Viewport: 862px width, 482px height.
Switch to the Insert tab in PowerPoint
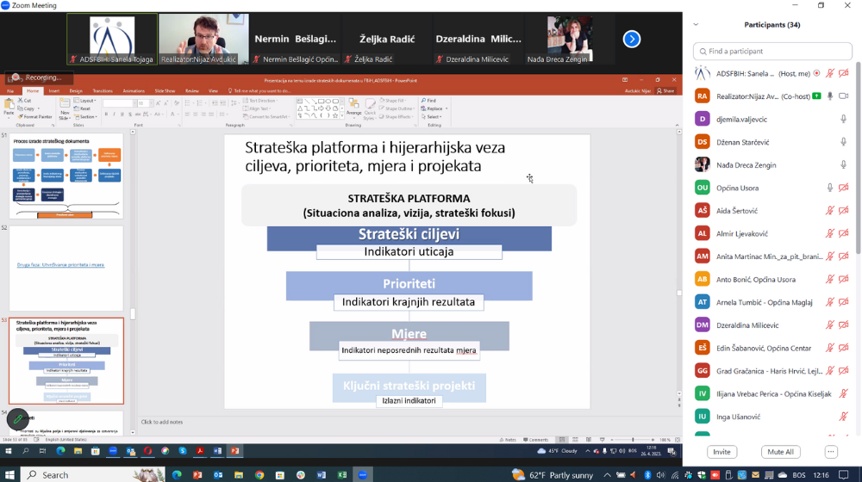53,90
